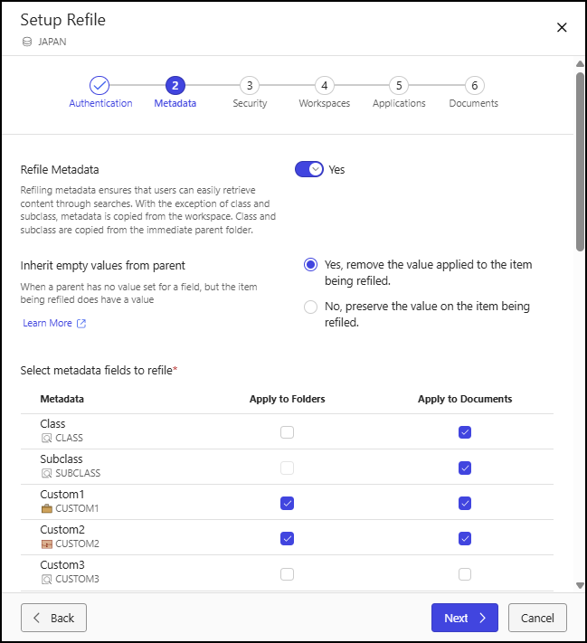Select 'No, preserve the value' radio option

[310, 307]
